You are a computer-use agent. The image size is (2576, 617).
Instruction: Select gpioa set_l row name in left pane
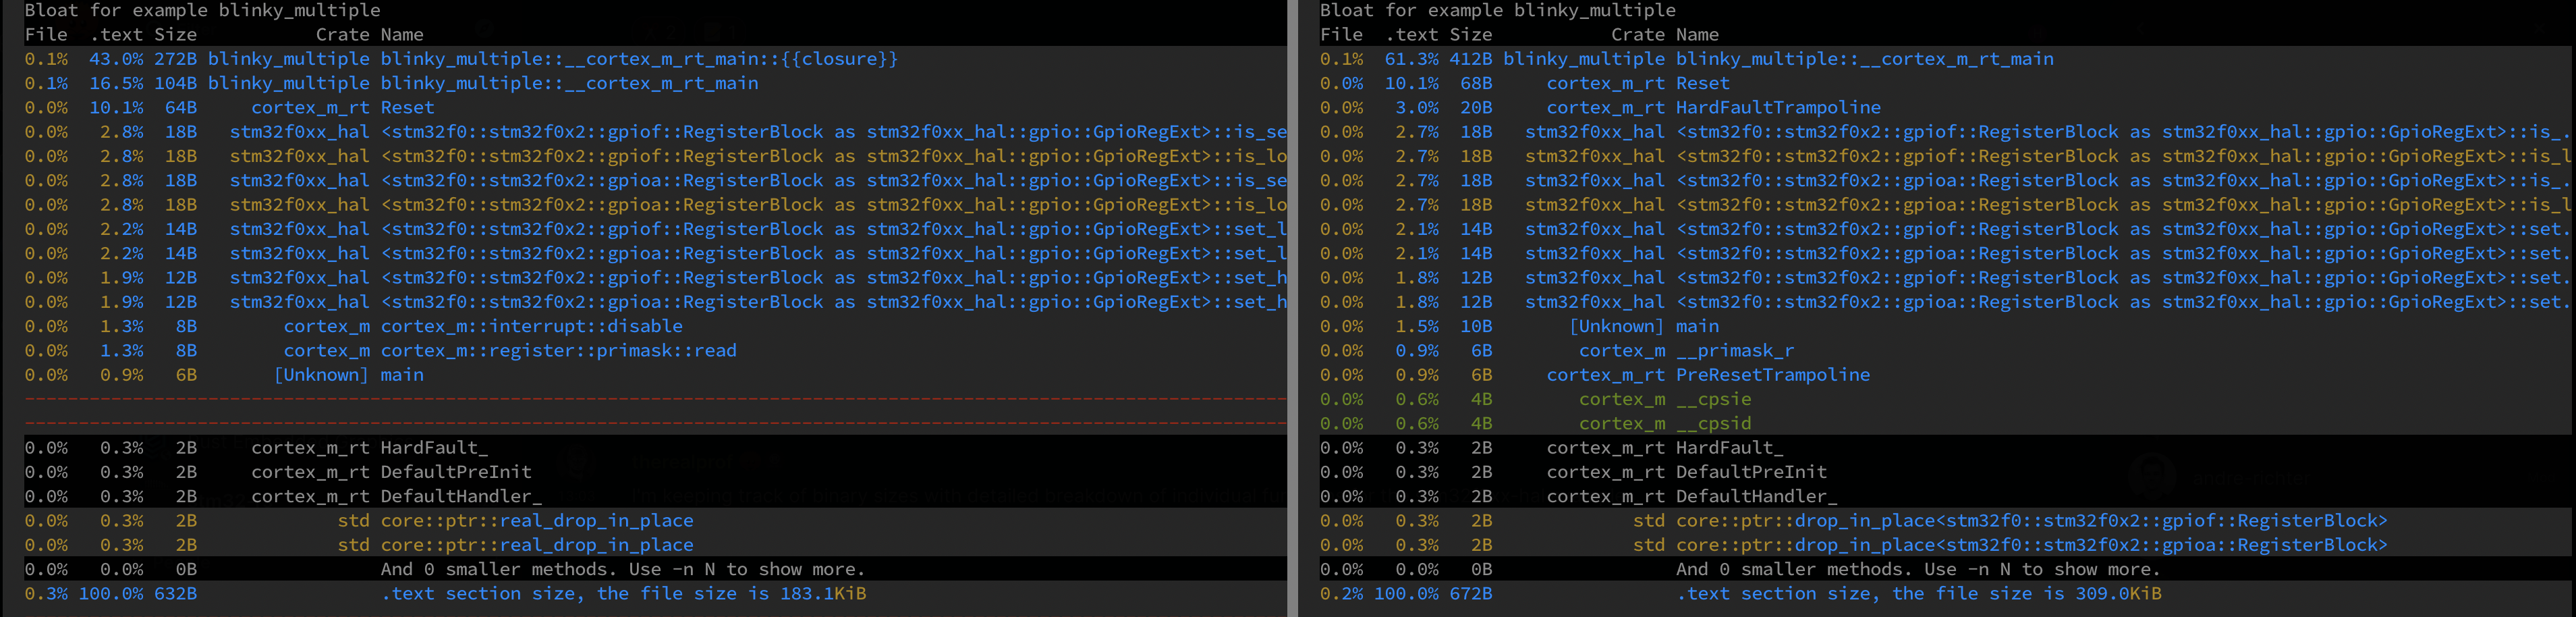833,253
